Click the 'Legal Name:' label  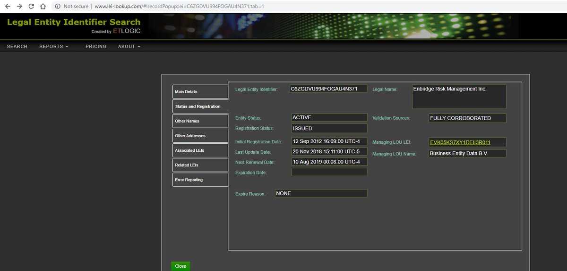(x=385, y=89)
